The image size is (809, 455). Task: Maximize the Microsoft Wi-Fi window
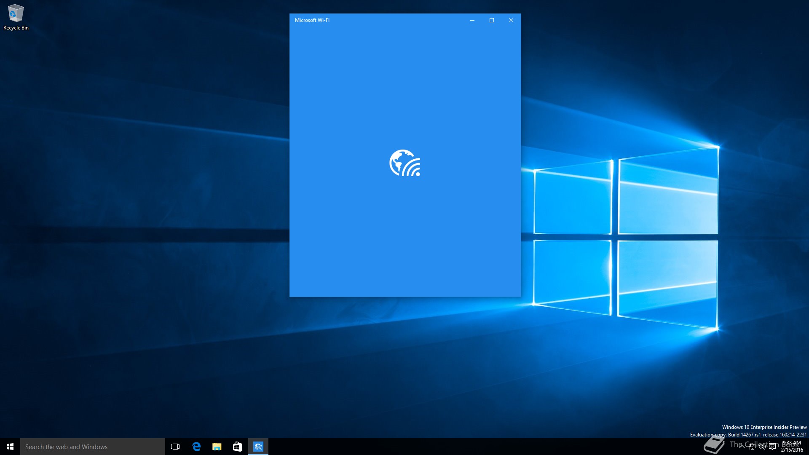pos(492,20)
